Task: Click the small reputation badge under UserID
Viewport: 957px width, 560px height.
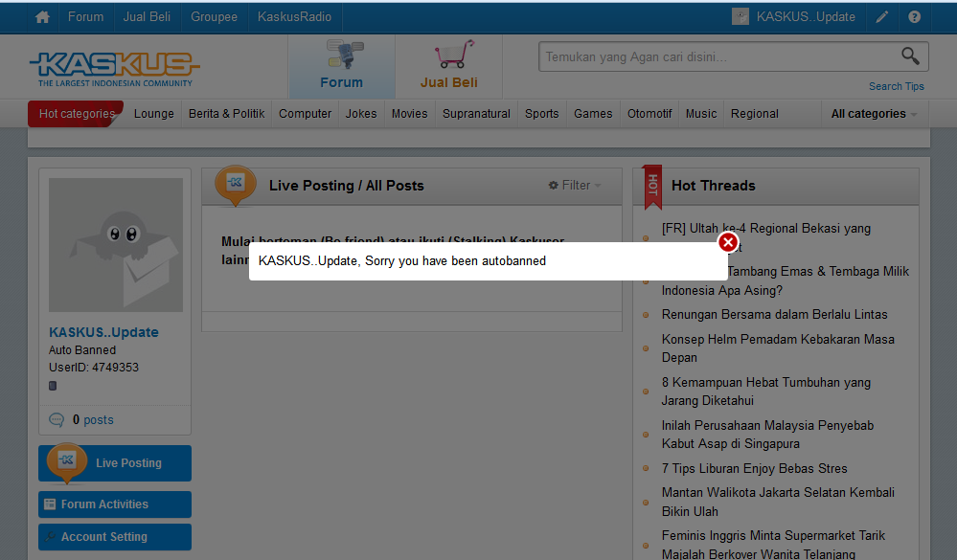Action: point(53,386)
